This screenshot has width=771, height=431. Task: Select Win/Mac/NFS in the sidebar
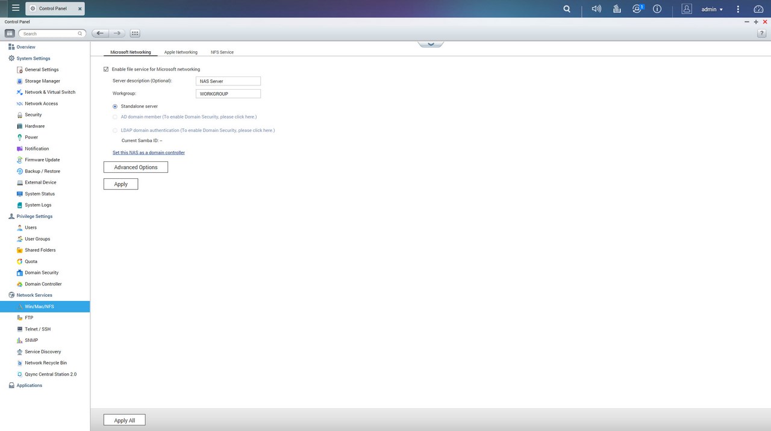(x=45, y=306)
